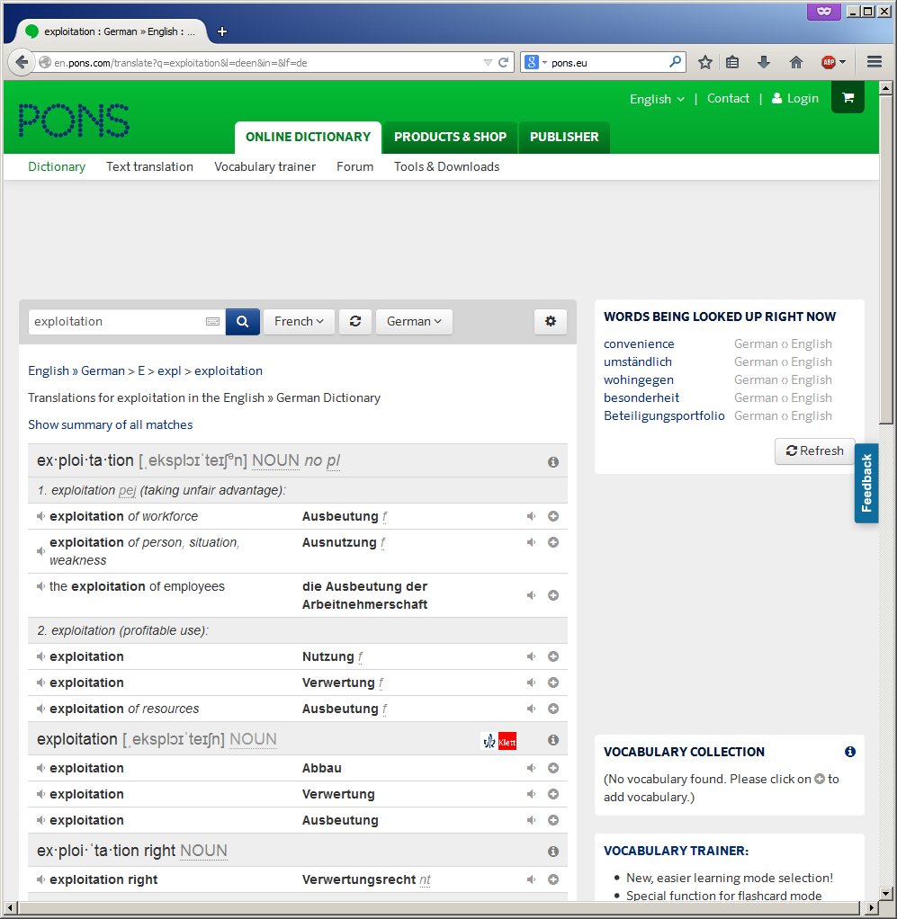This screenshot has height=919, width=897.
Task: Click the Refresh words button
Action: [815, 451]
